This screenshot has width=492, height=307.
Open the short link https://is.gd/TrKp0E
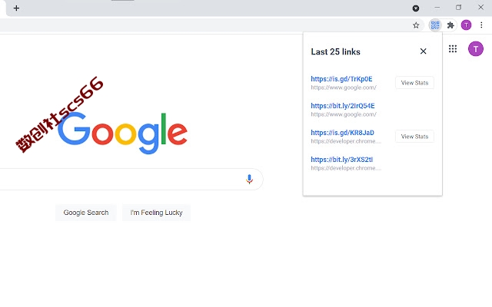pyautogui.click(x=341, y=79)
